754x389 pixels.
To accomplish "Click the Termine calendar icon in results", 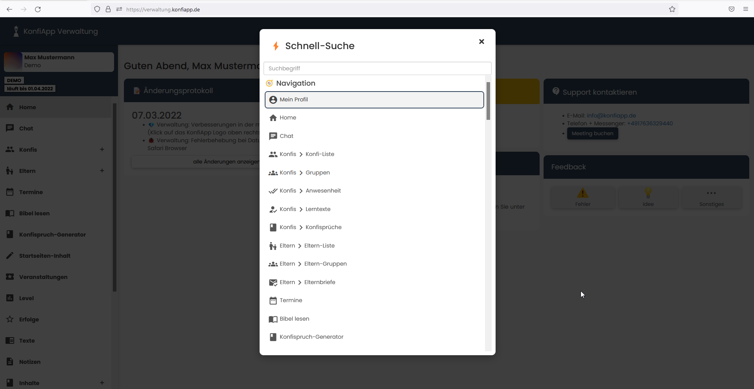I will click(273, 301).
